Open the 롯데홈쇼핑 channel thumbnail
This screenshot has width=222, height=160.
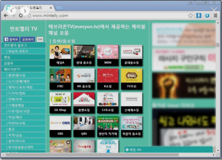tap(132, 55)
